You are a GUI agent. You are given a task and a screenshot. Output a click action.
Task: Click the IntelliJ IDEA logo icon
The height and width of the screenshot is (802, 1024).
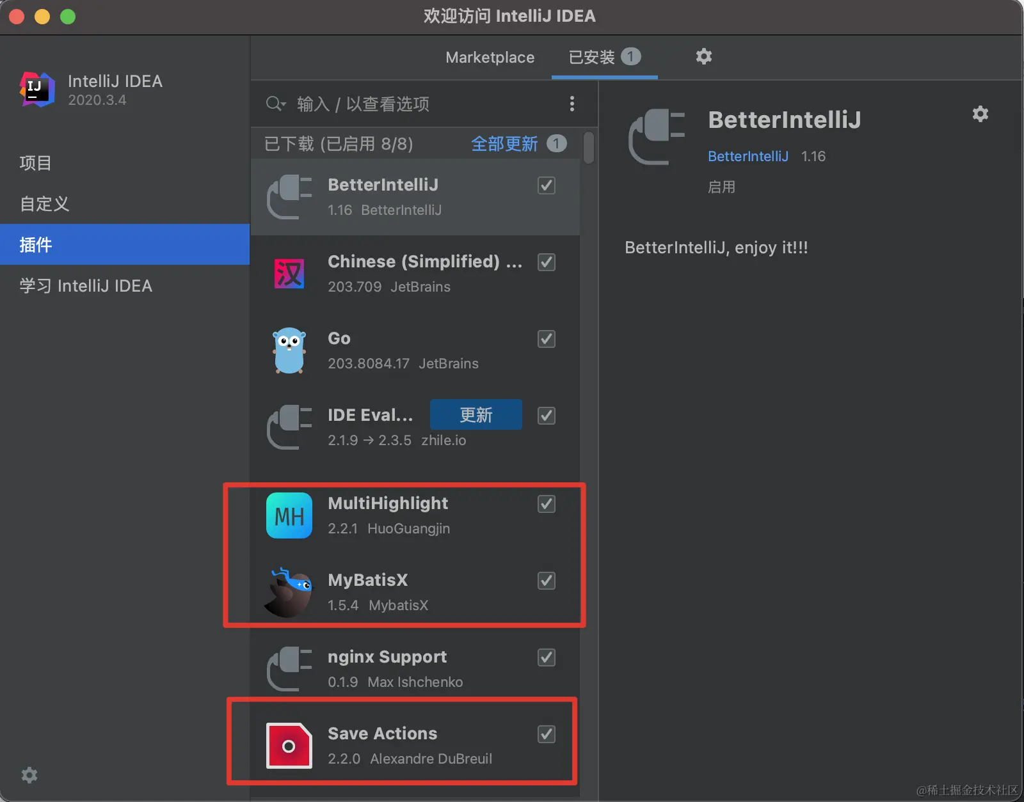click(37, 89)
